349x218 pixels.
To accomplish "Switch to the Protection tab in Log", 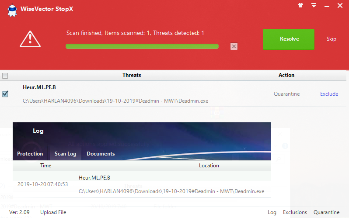I will (x=30, y=154).
